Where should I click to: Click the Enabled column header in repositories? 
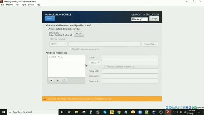click(52, 57)
